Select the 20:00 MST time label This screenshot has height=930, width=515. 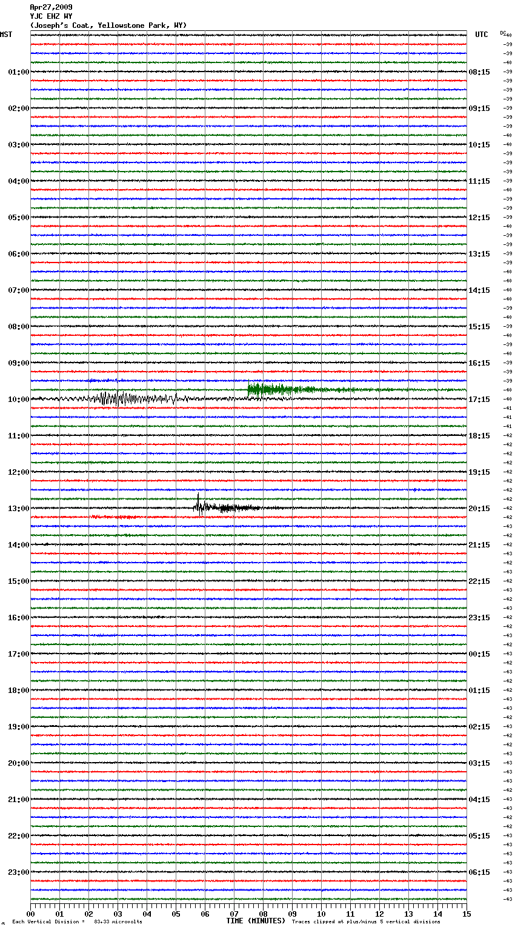(19, 763)
